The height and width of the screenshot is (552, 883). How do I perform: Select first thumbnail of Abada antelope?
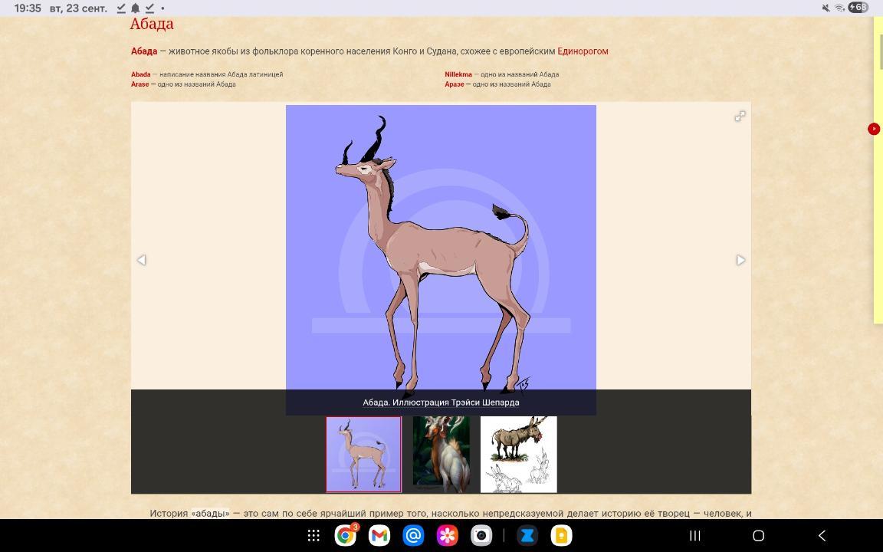(363, 454)
